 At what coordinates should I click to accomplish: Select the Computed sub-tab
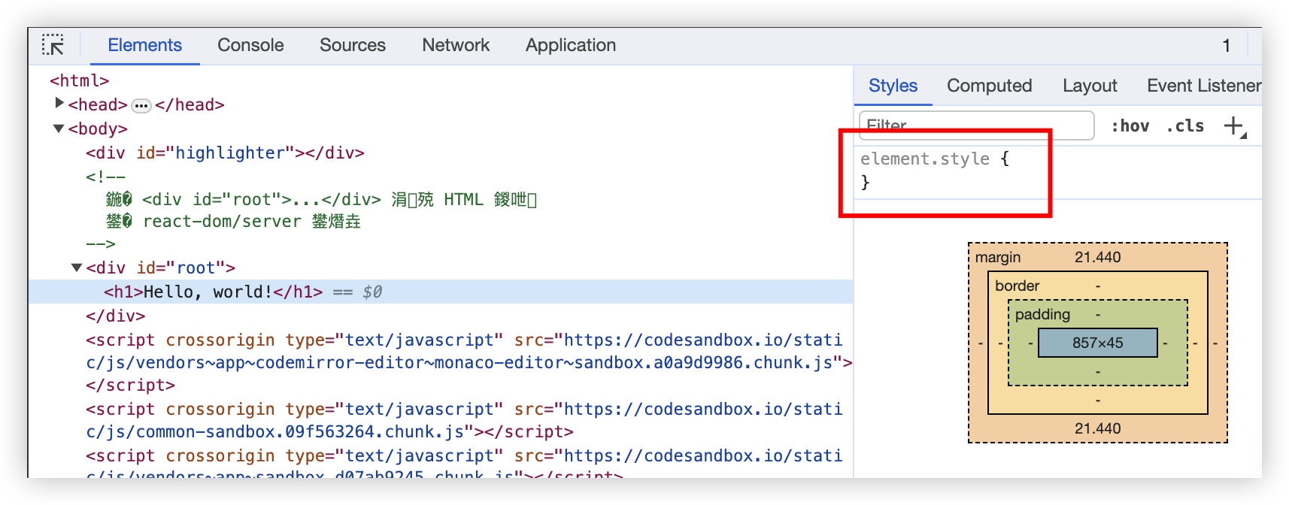coord(989,86)
